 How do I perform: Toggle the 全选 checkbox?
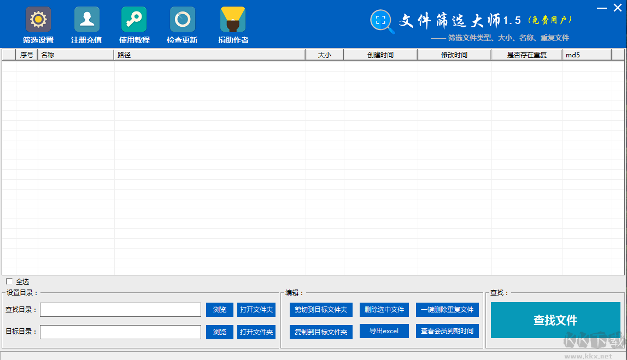tap(9, 282)
